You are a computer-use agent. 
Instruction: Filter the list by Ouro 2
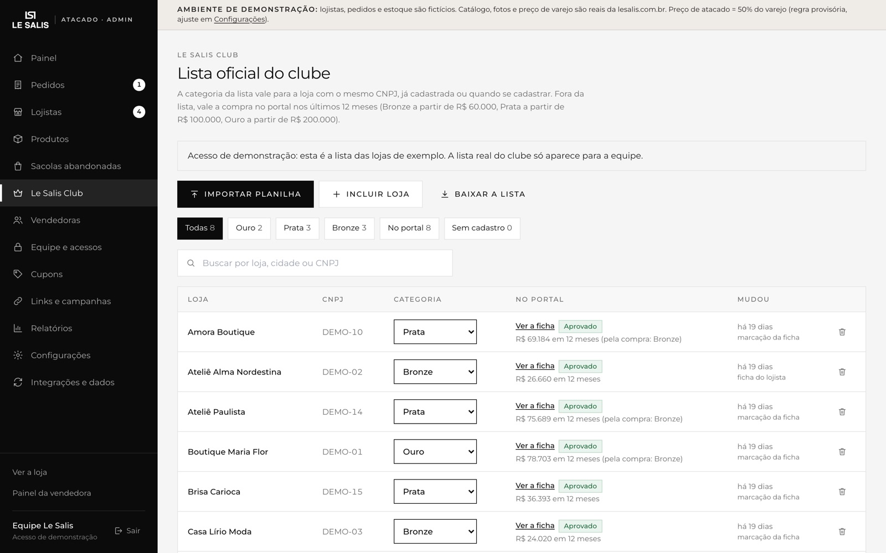[x=249, y=228]
